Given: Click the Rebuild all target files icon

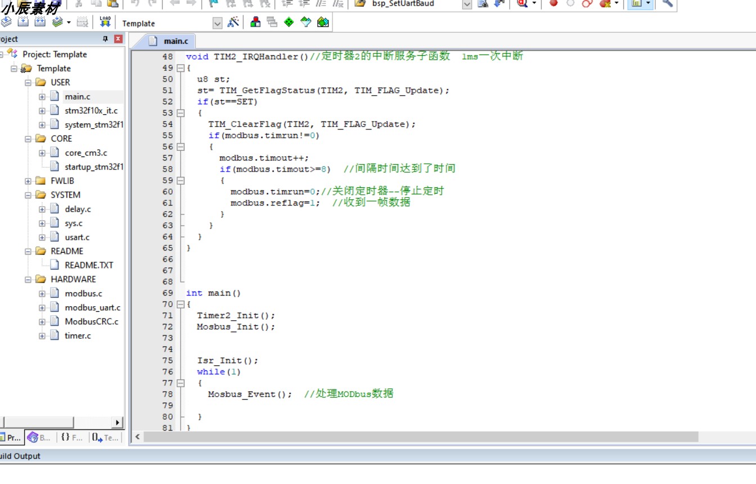Looking at the screenshot, I should click(x=40, y=22).
